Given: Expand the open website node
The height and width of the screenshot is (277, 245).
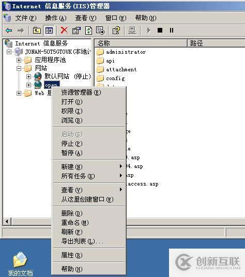Looking at the screenshot, I should (28, 85).
